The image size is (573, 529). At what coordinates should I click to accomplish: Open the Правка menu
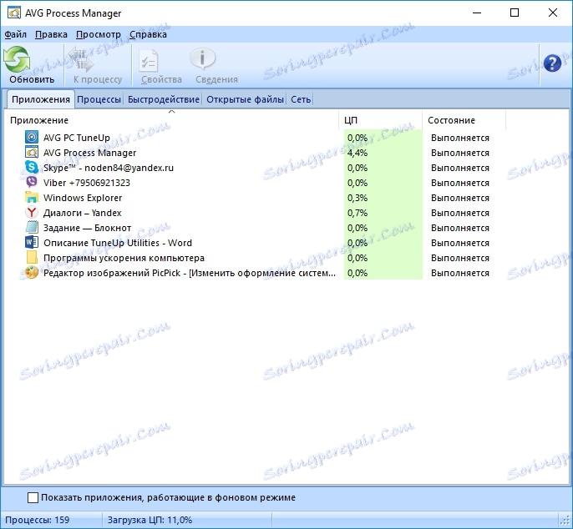point(51,34)
